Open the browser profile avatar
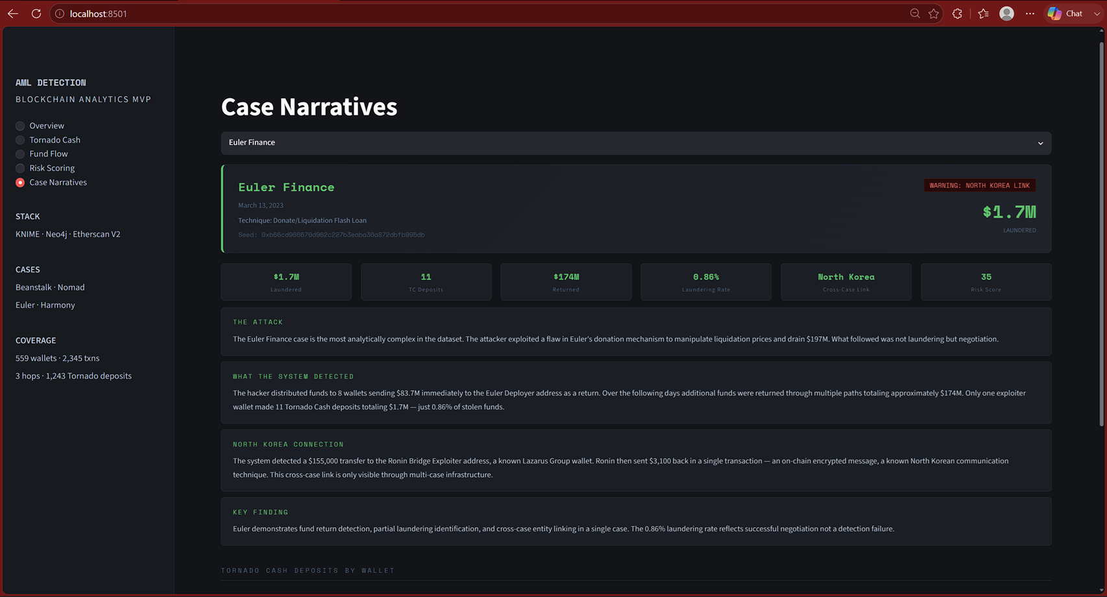 [1006, 14]
